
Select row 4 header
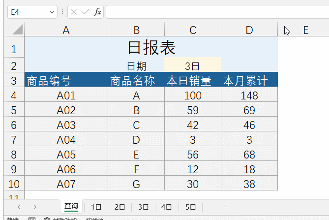tap(14, 94)
